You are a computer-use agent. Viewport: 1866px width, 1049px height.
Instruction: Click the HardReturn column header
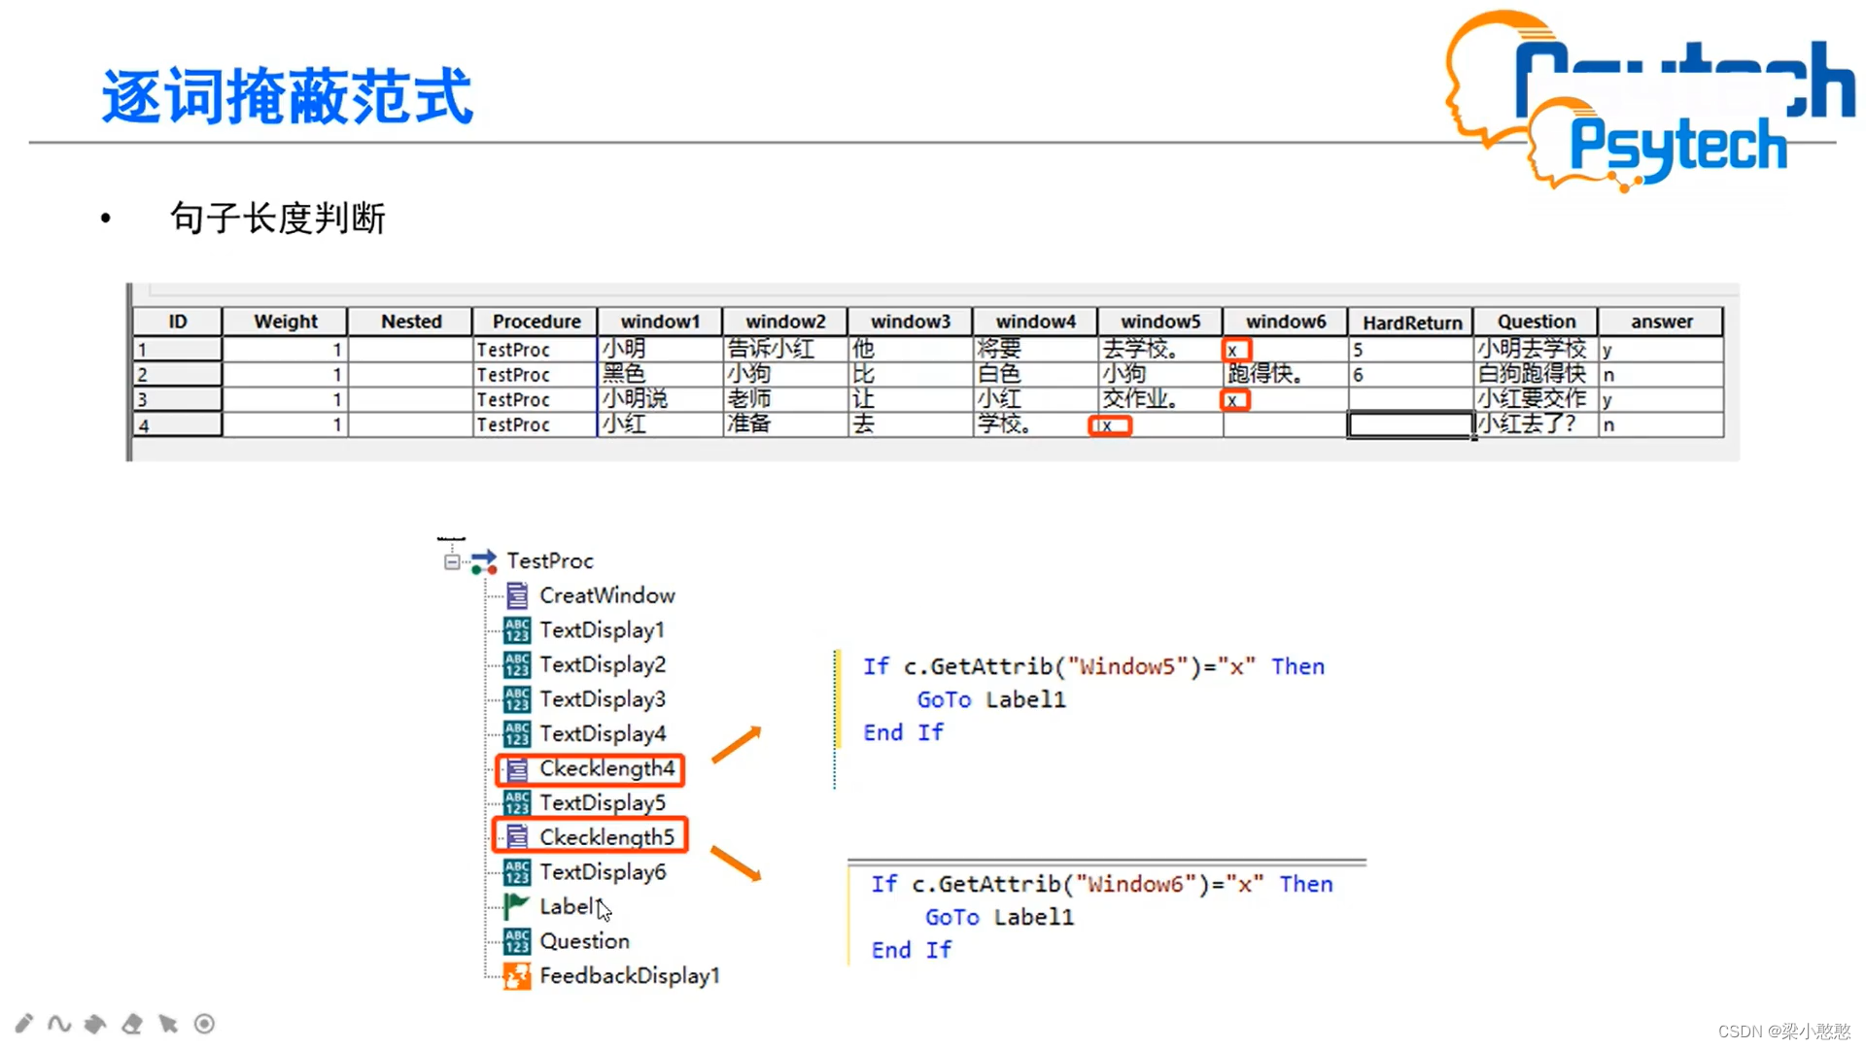pyautogui.click(x=1411, y=321)
